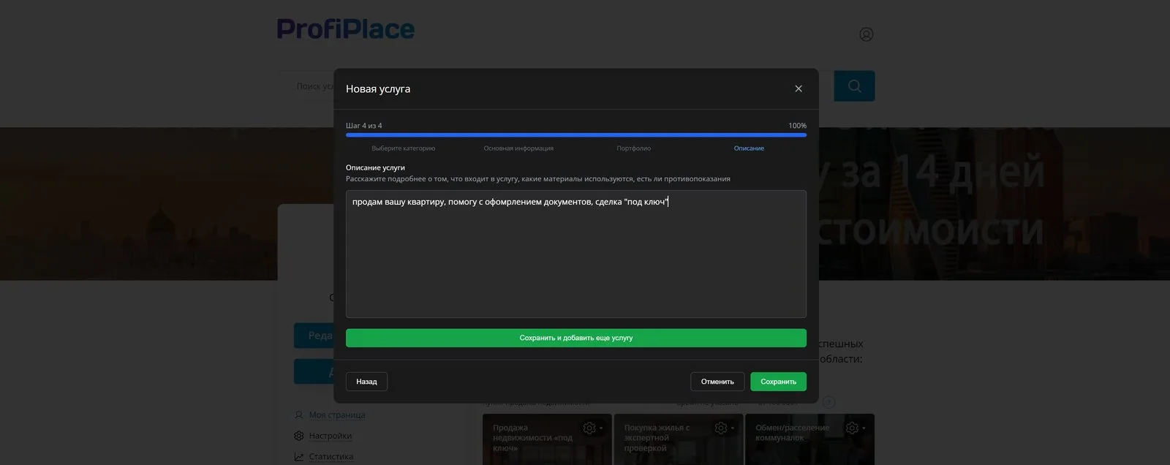Click the helper text starting with Расскажите подробнее
This screenshot has width=1170, height=465.
[538, 178]
